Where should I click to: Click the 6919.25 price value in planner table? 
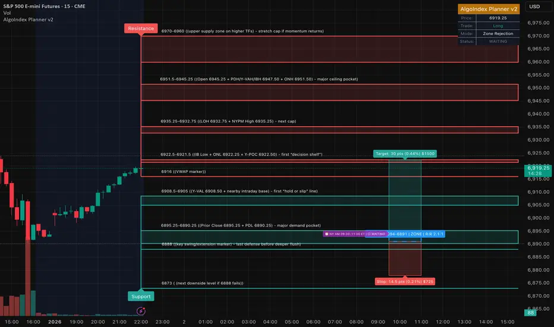click(498, 18)
